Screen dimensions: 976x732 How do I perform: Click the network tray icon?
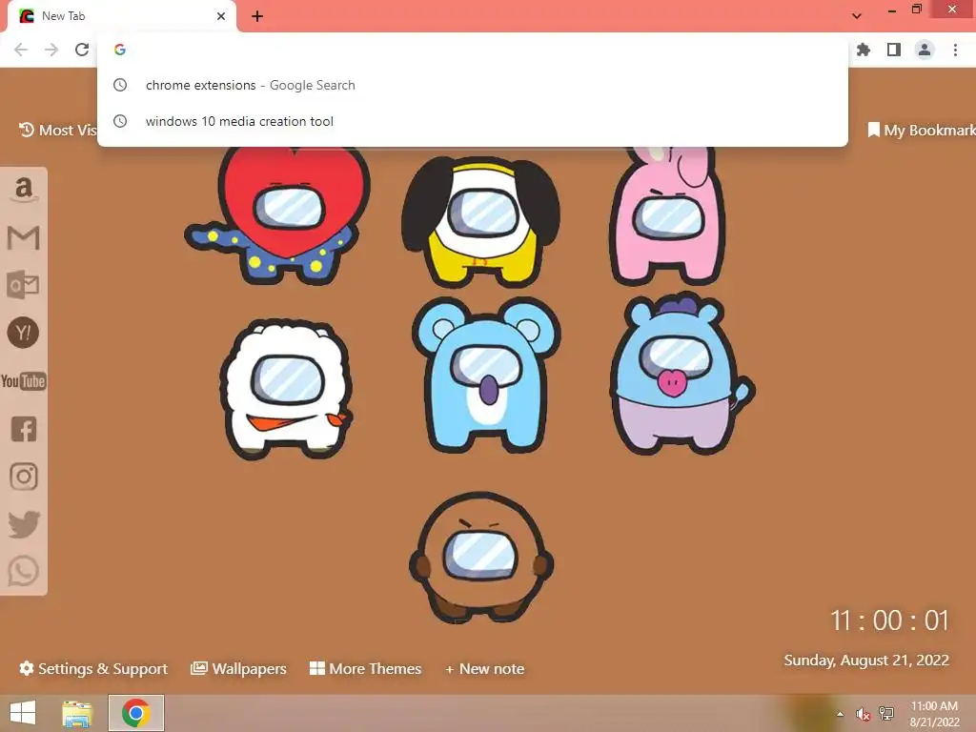886,713
